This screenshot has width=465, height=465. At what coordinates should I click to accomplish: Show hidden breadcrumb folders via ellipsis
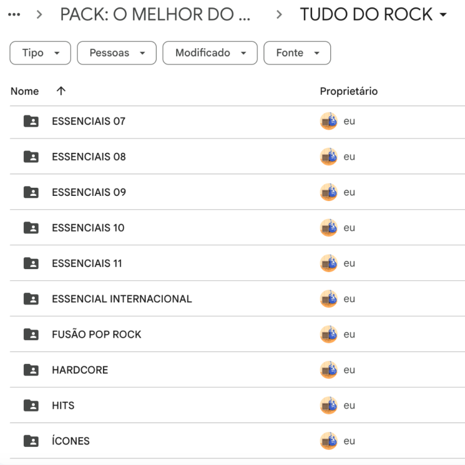click(x=14, y=15)
